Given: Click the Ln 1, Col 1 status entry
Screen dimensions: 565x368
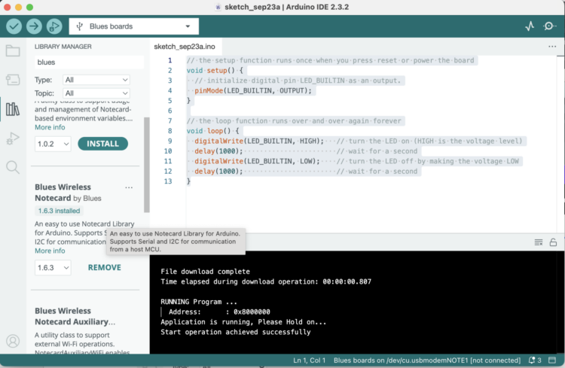Looking at the screenshot, I should (x=309, y=360).
